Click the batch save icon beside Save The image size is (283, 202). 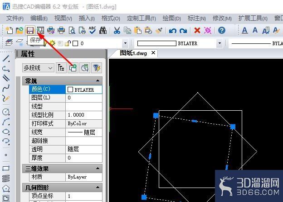(40, 30)
